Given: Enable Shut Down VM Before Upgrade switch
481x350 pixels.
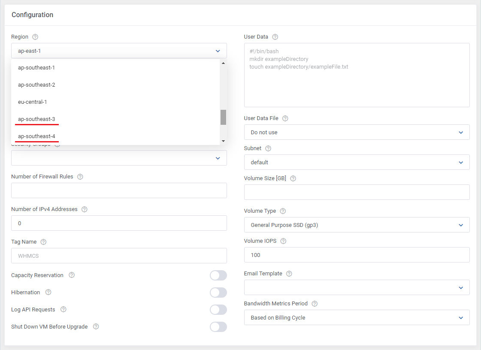Looking at the screenshot, I should (x=218, y=327).
